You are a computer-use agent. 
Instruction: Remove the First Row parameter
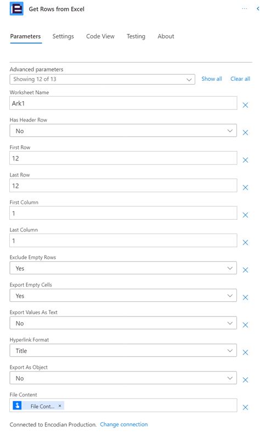(x=245, y=160)
